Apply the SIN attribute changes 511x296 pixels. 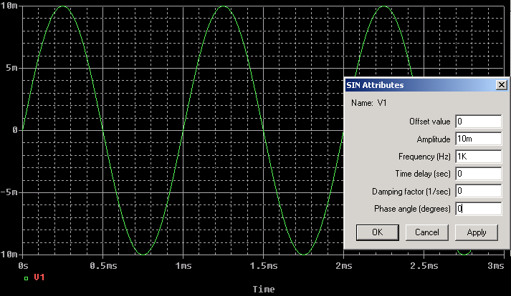tap(477, 232)
